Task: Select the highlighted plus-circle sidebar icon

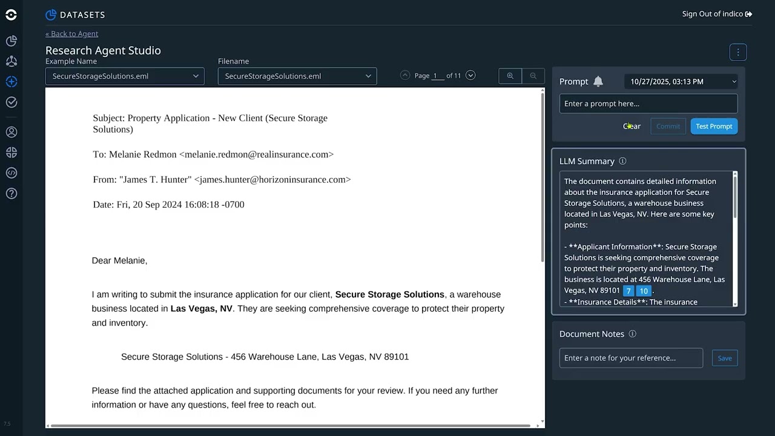Action: click(x=11, y=82)
